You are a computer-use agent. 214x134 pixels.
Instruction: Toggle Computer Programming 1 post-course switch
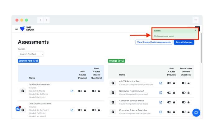click(184, 93)
